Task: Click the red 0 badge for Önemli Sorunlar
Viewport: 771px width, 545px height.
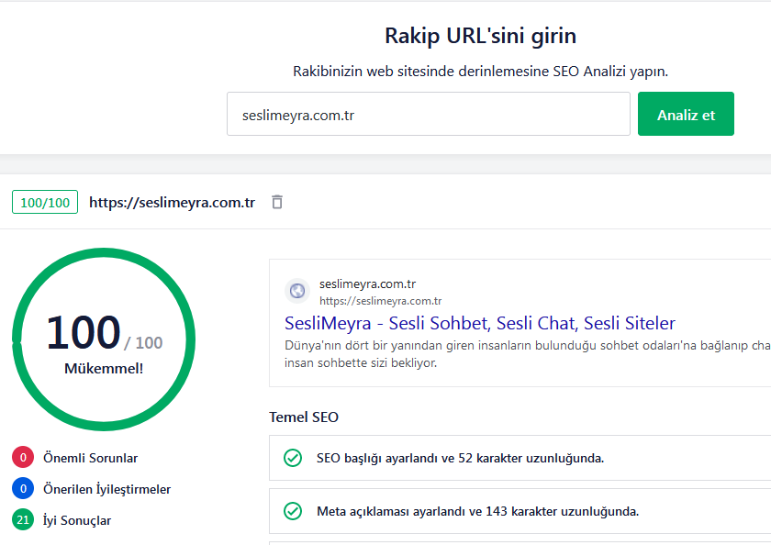Action: click(23, 458)
